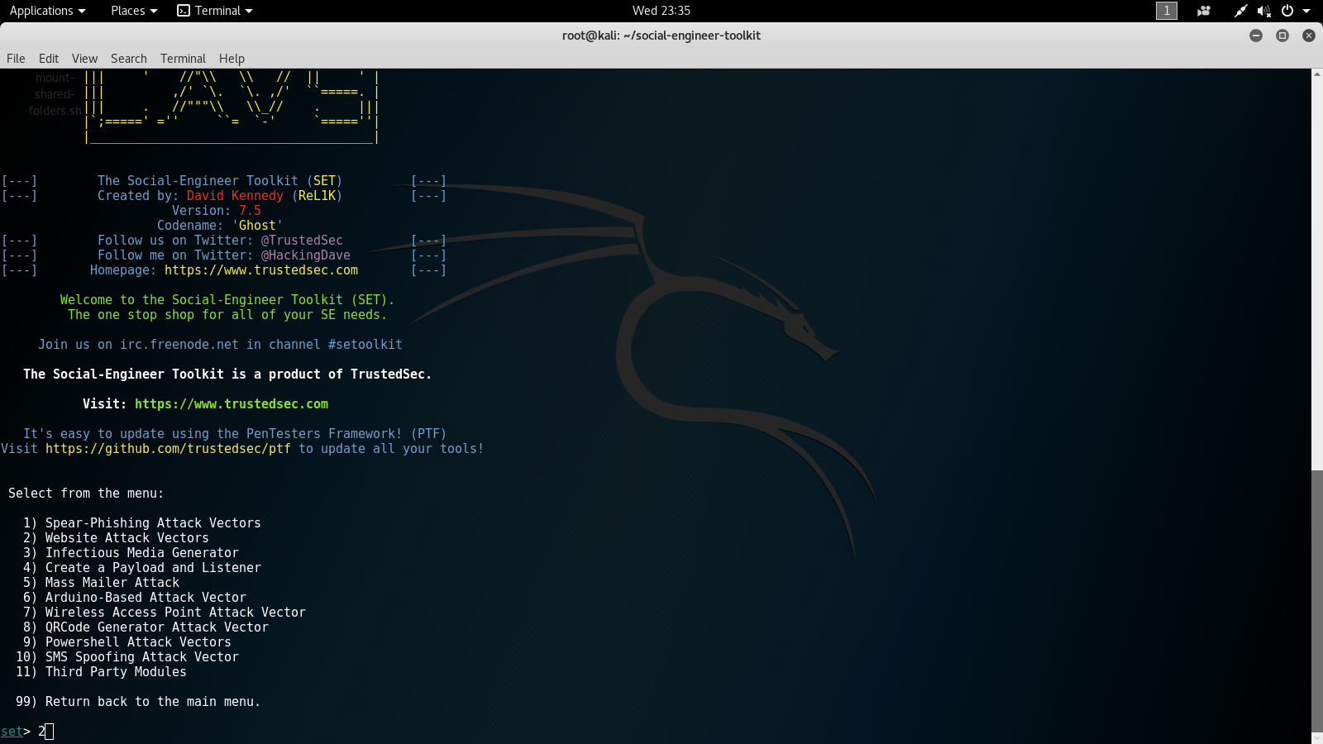The height and width of the screenshot is (744, 1323).
Task: Click '#setoolkit' channel text
Action: tap(365, 345)
